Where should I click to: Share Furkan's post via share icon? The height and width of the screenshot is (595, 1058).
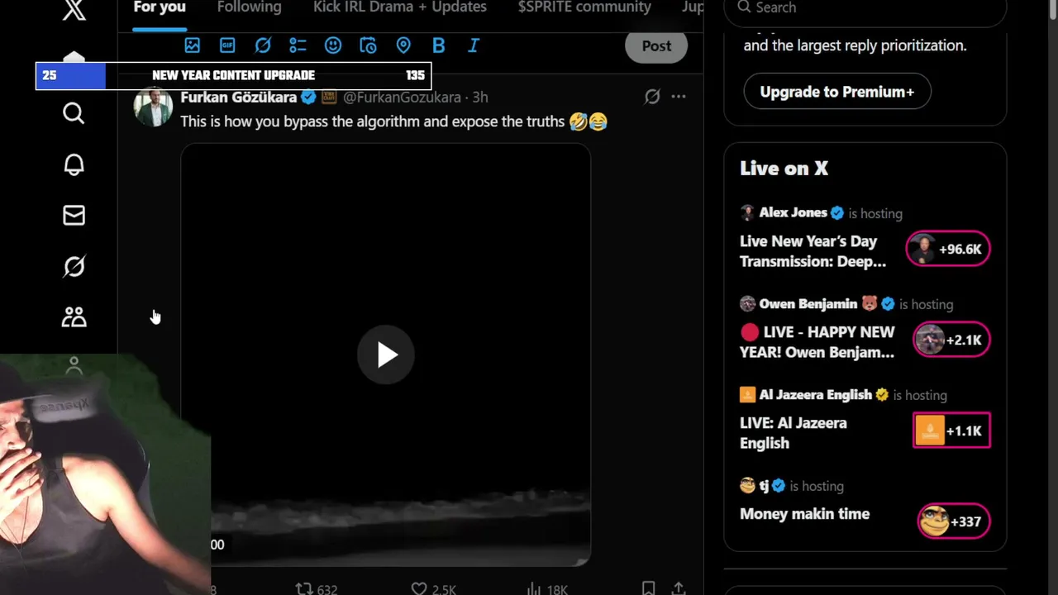pos(679,588)
